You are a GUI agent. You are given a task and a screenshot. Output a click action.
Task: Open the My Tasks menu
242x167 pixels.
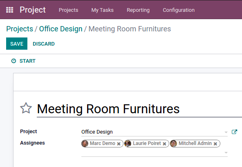(x=103, y=10)
